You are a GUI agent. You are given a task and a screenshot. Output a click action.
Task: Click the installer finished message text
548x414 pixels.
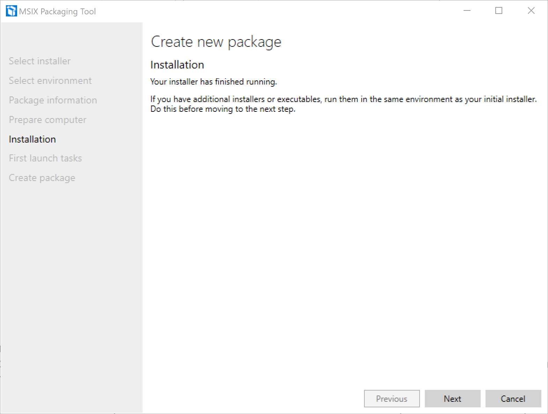(x=213, y=81)
